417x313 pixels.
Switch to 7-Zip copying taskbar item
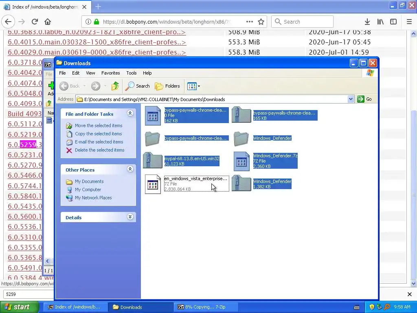pyautogui.click(x=205, y=307)
